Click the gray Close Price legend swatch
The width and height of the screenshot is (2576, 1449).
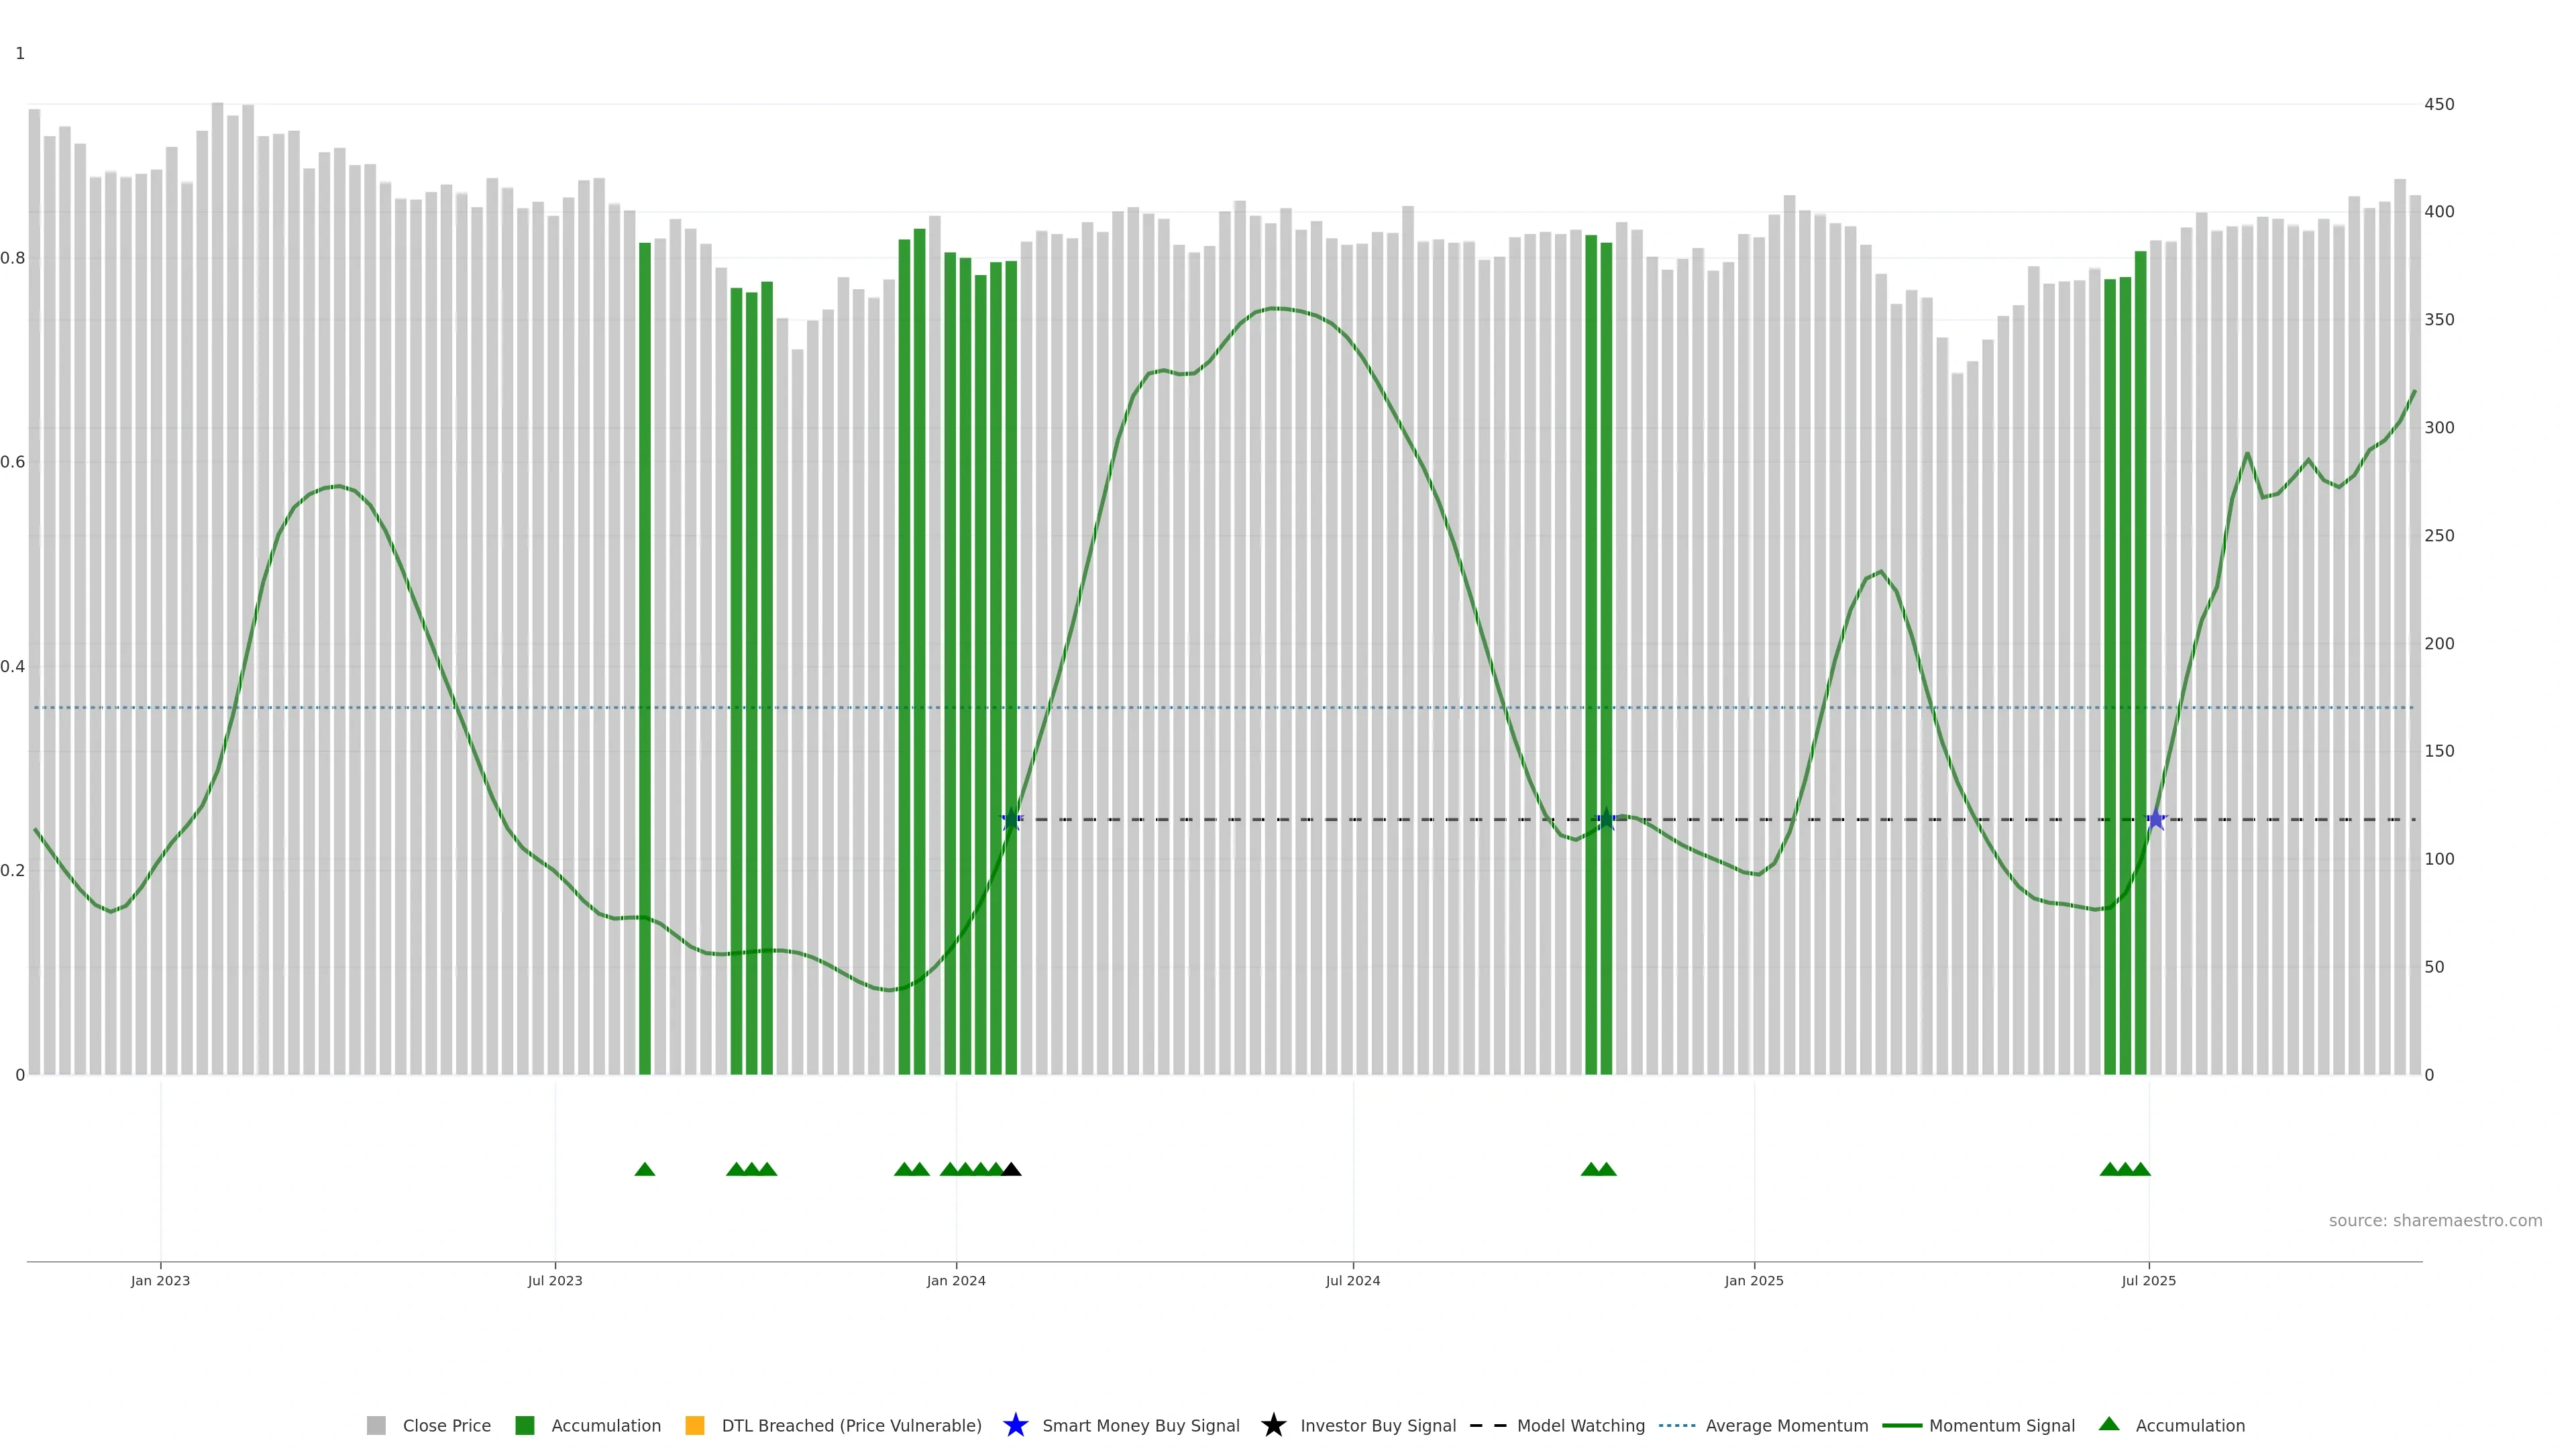376,1426
